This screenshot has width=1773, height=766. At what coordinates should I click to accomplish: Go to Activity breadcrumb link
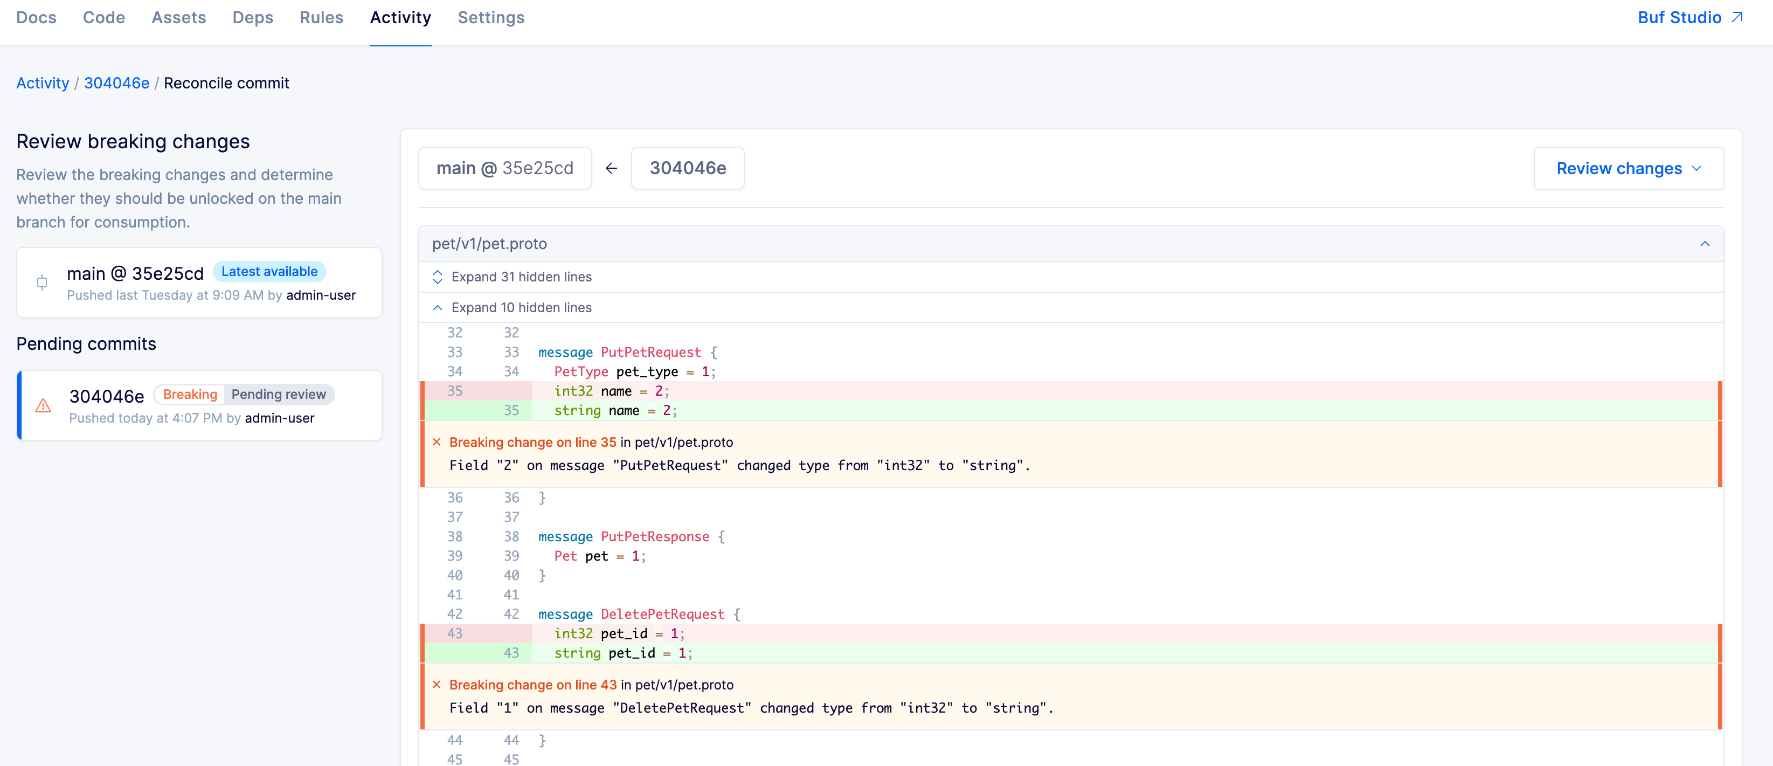click(x=43, y=82)
